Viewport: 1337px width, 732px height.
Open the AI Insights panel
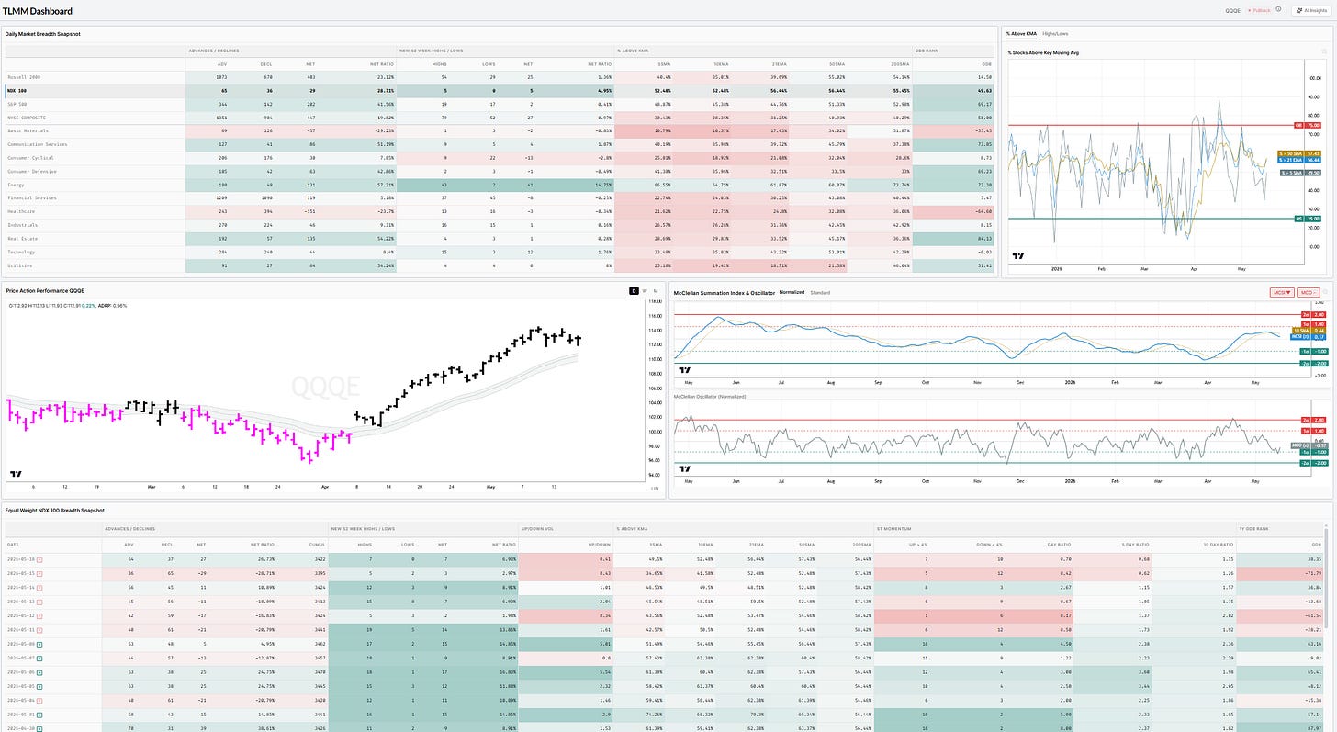click(1310, 10)
